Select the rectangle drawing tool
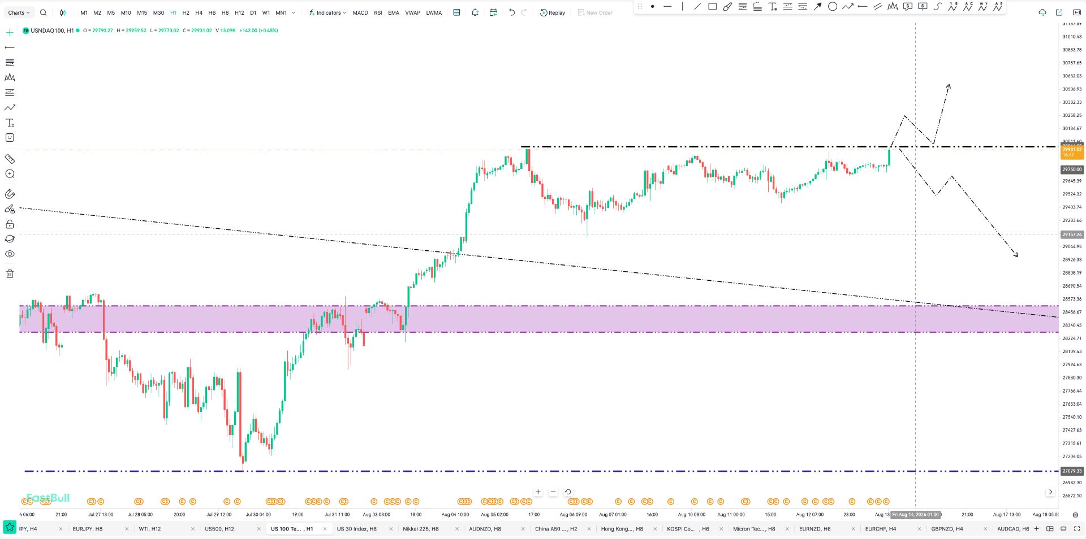Screen dimensions: 1086x539 coord(713,7)
